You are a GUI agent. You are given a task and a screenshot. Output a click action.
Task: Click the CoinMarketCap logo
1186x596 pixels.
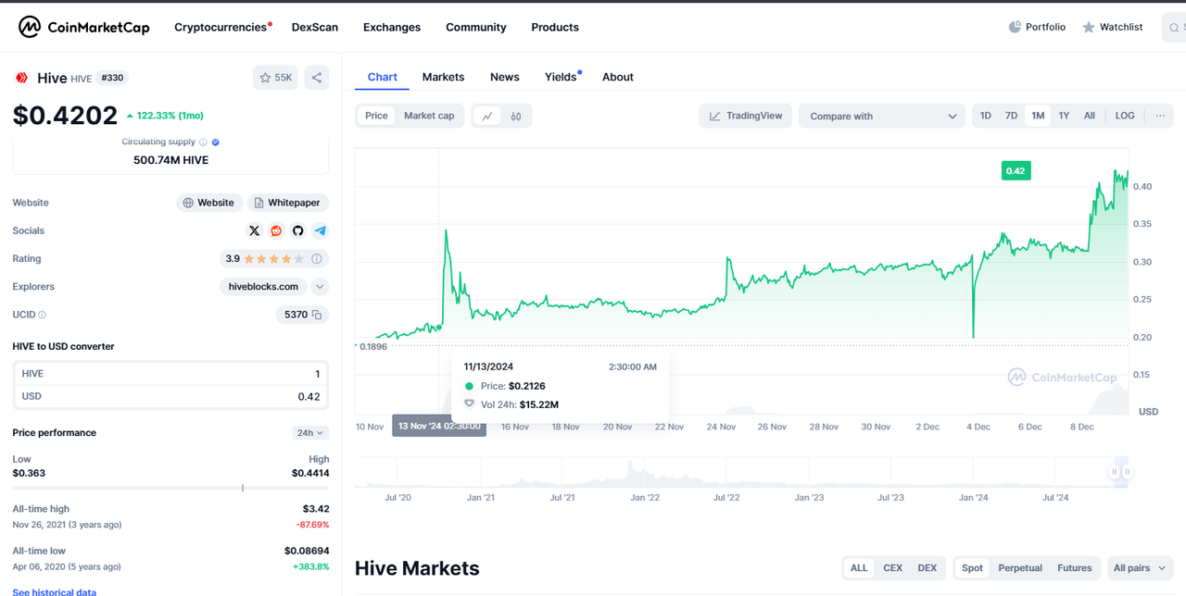click(x=84, y=27)
